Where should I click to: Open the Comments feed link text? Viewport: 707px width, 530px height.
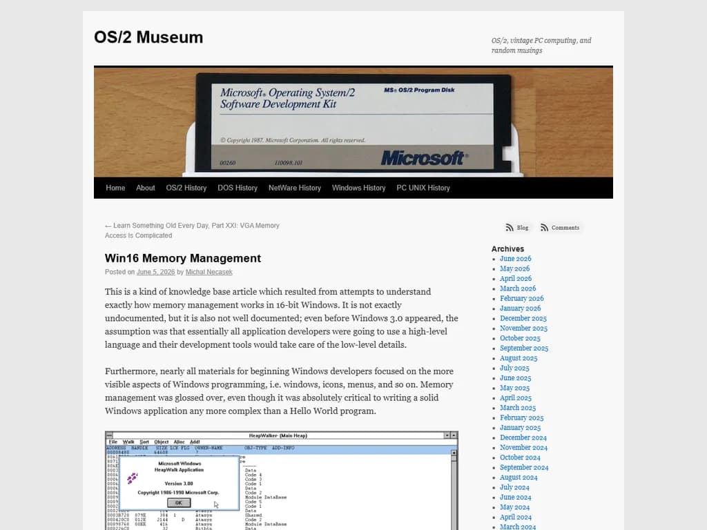coord(565,228)
